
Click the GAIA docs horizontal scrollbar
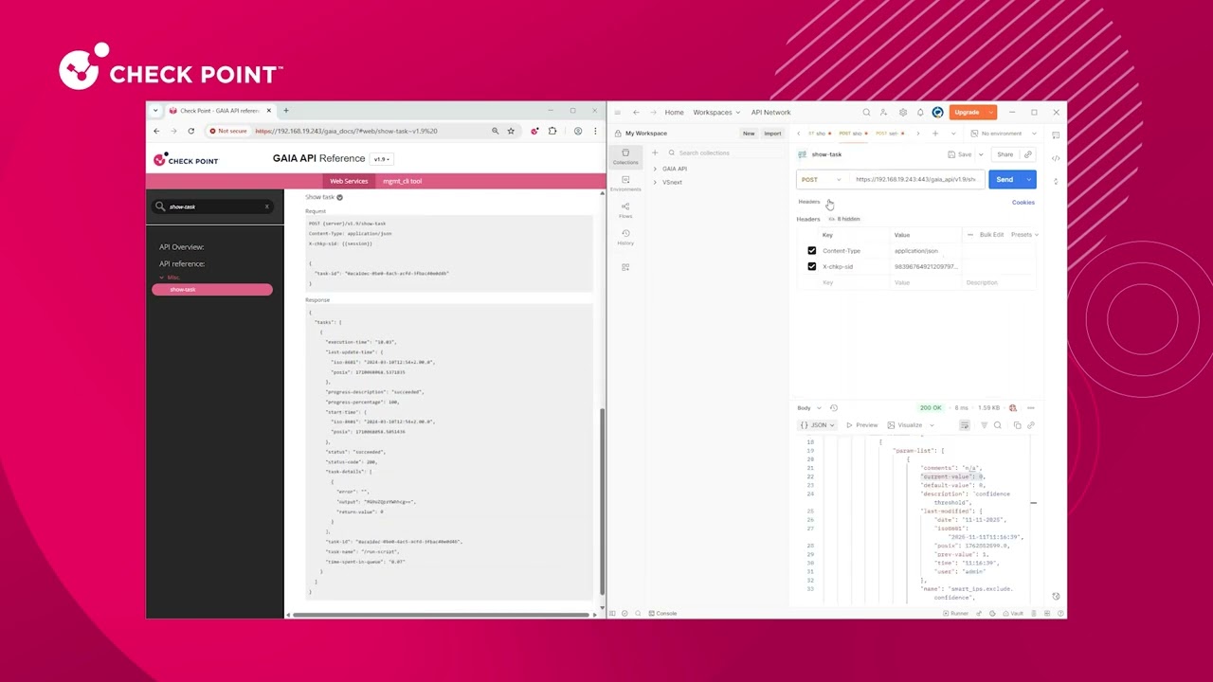(441, 615)
